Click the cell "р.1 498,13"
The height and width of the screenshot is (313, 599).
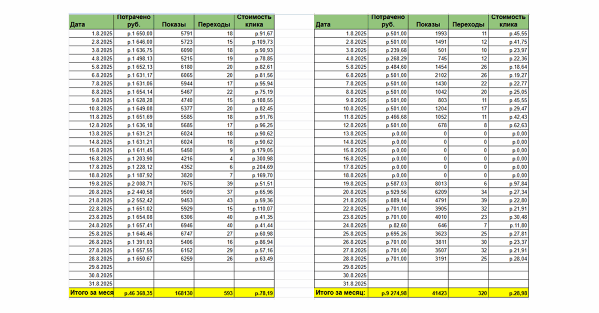click(x=133, y=59)
